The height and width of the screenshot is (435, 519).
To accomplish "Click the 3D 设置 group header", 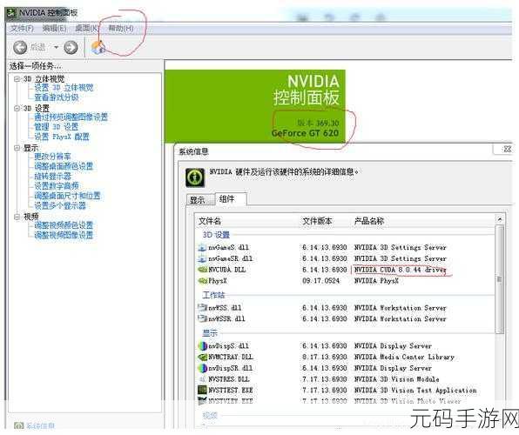I will pos(216,235).
